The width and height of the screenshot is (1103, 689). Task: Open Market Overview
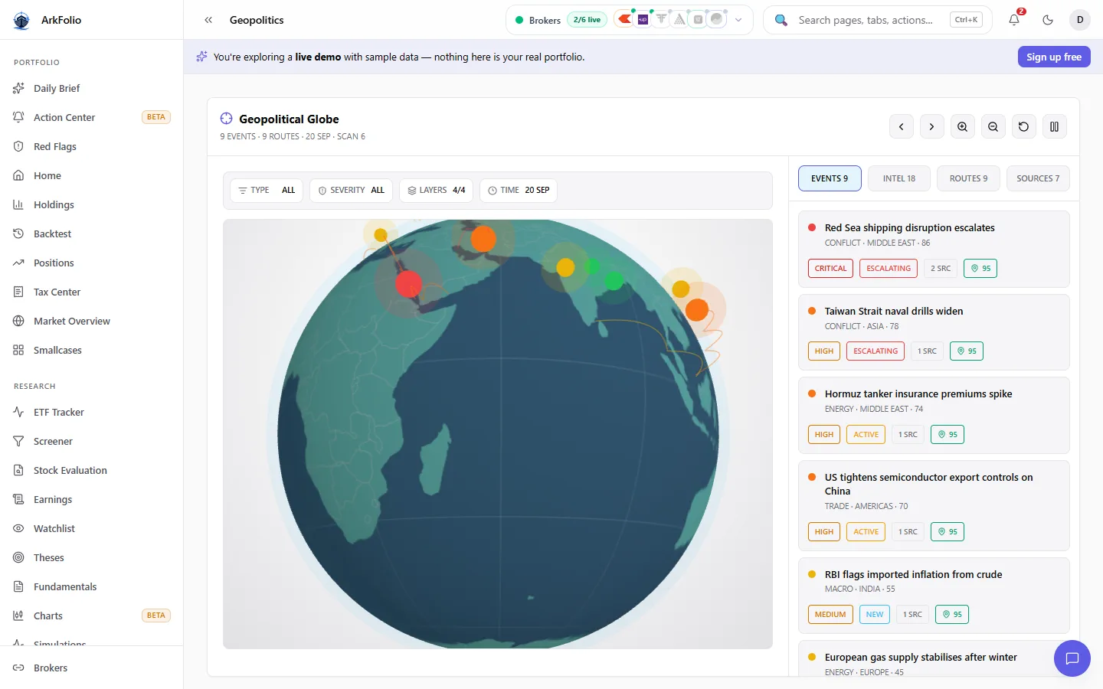click(92, 321)
